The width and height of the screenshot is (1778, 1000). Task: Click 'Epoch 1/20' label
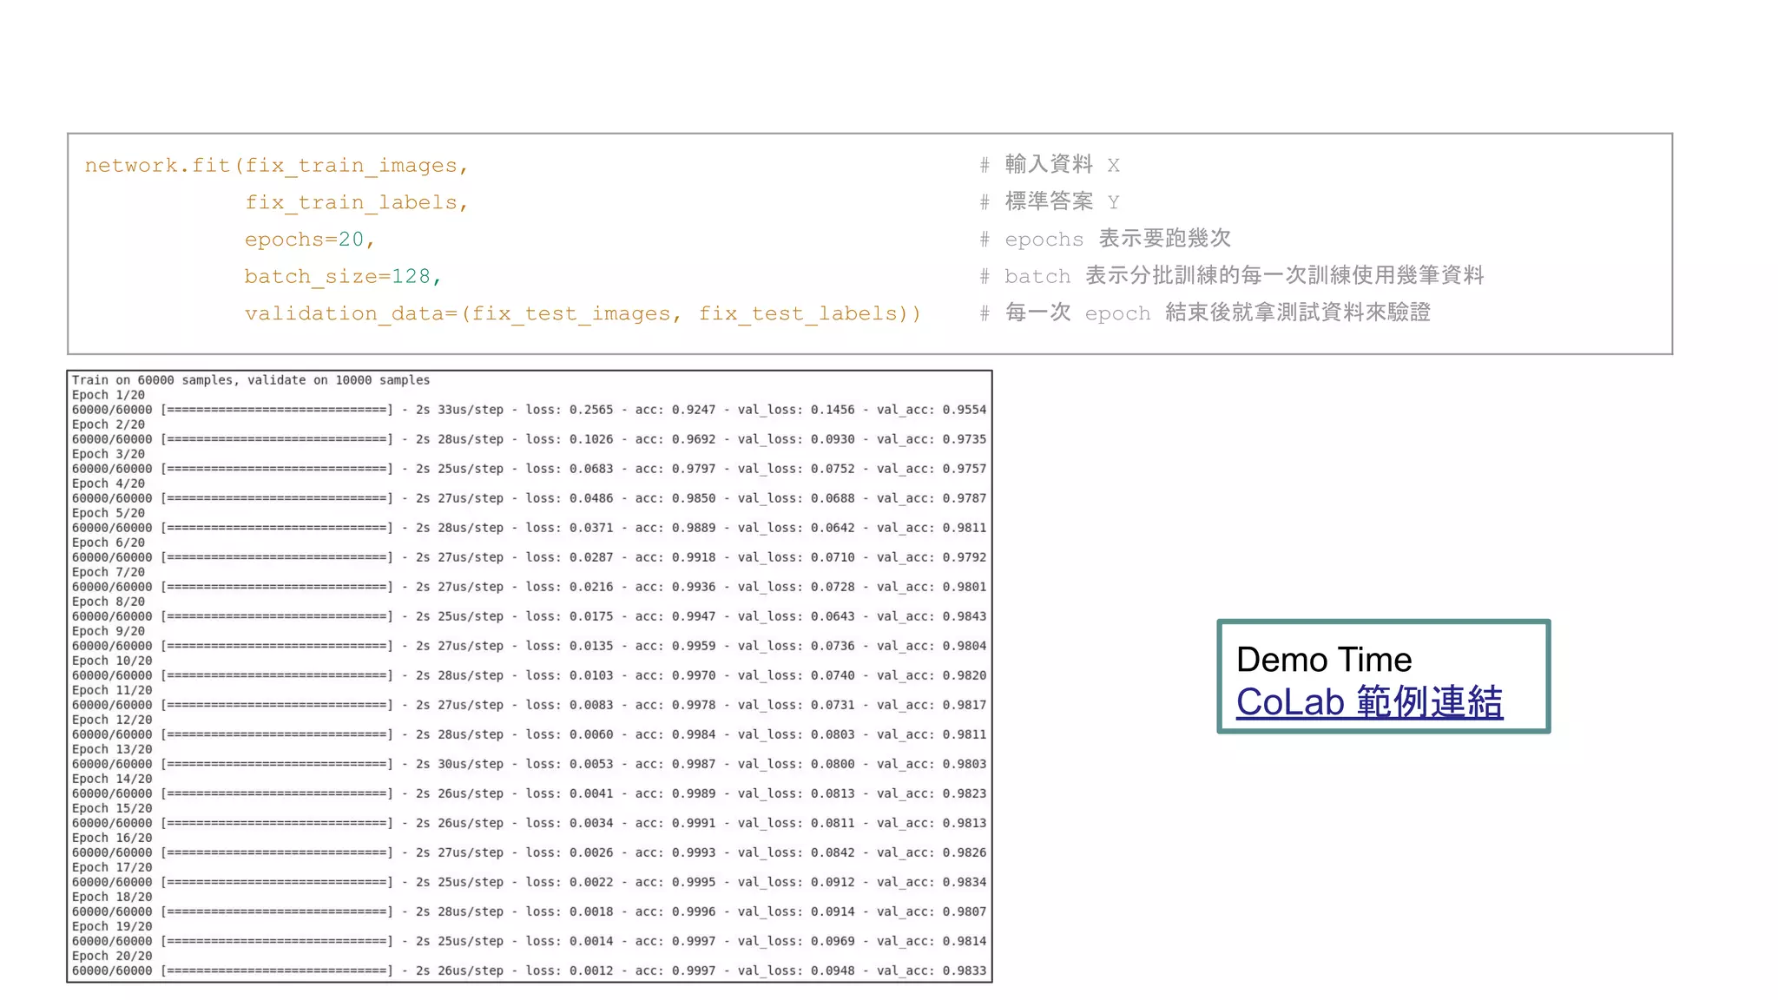[x=109, y=395]
